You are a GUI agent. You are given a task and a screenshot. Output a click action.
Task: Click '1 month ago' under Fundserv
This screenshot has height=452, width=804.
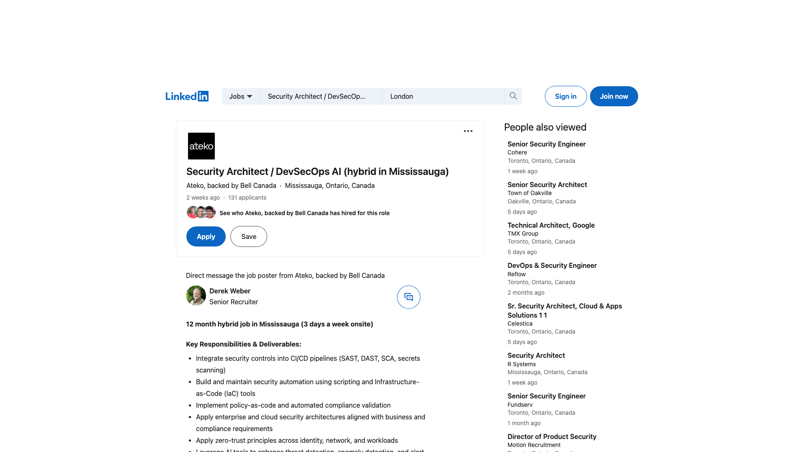tap(524, 423)
